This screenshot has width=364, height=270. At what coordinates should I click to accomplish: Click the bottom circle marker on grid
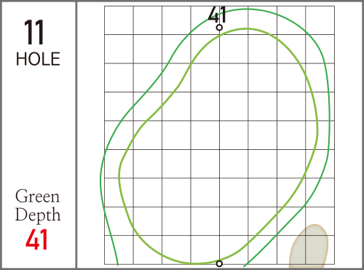219,263
